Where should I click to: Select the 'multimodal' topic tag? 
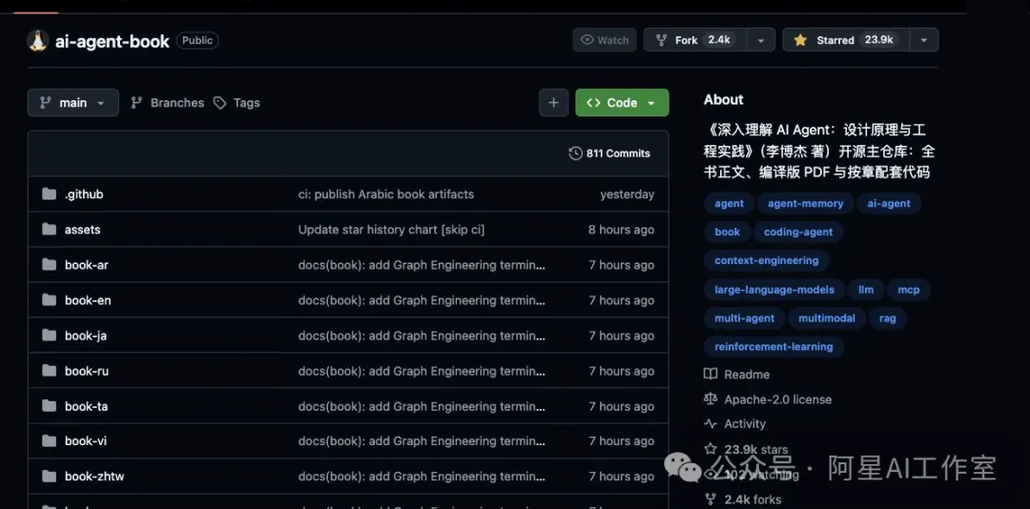click(826, 318)
